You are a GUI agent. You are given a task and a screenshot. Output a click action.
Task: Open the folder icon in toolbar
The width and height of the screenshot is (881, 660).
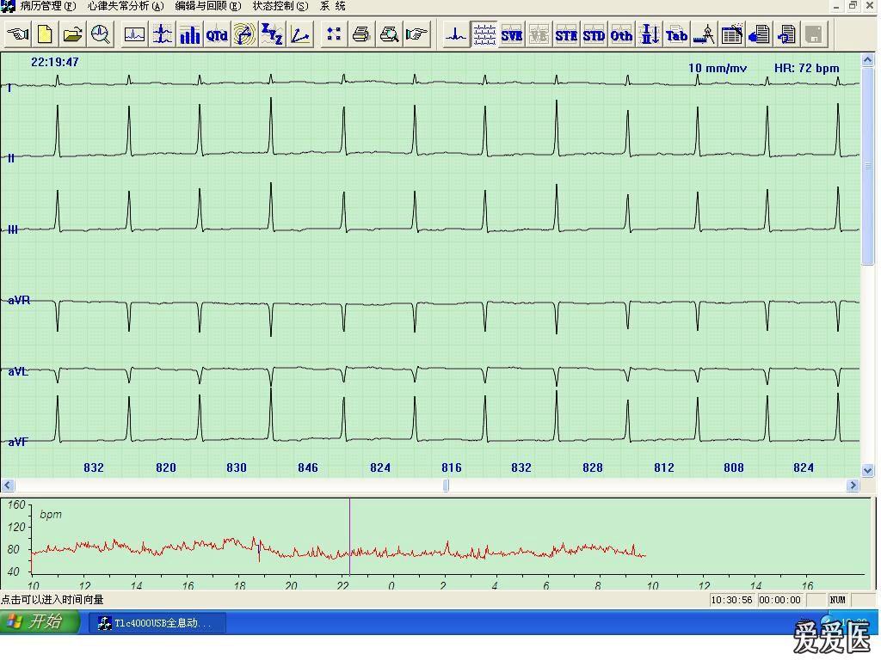coord(72,34)
